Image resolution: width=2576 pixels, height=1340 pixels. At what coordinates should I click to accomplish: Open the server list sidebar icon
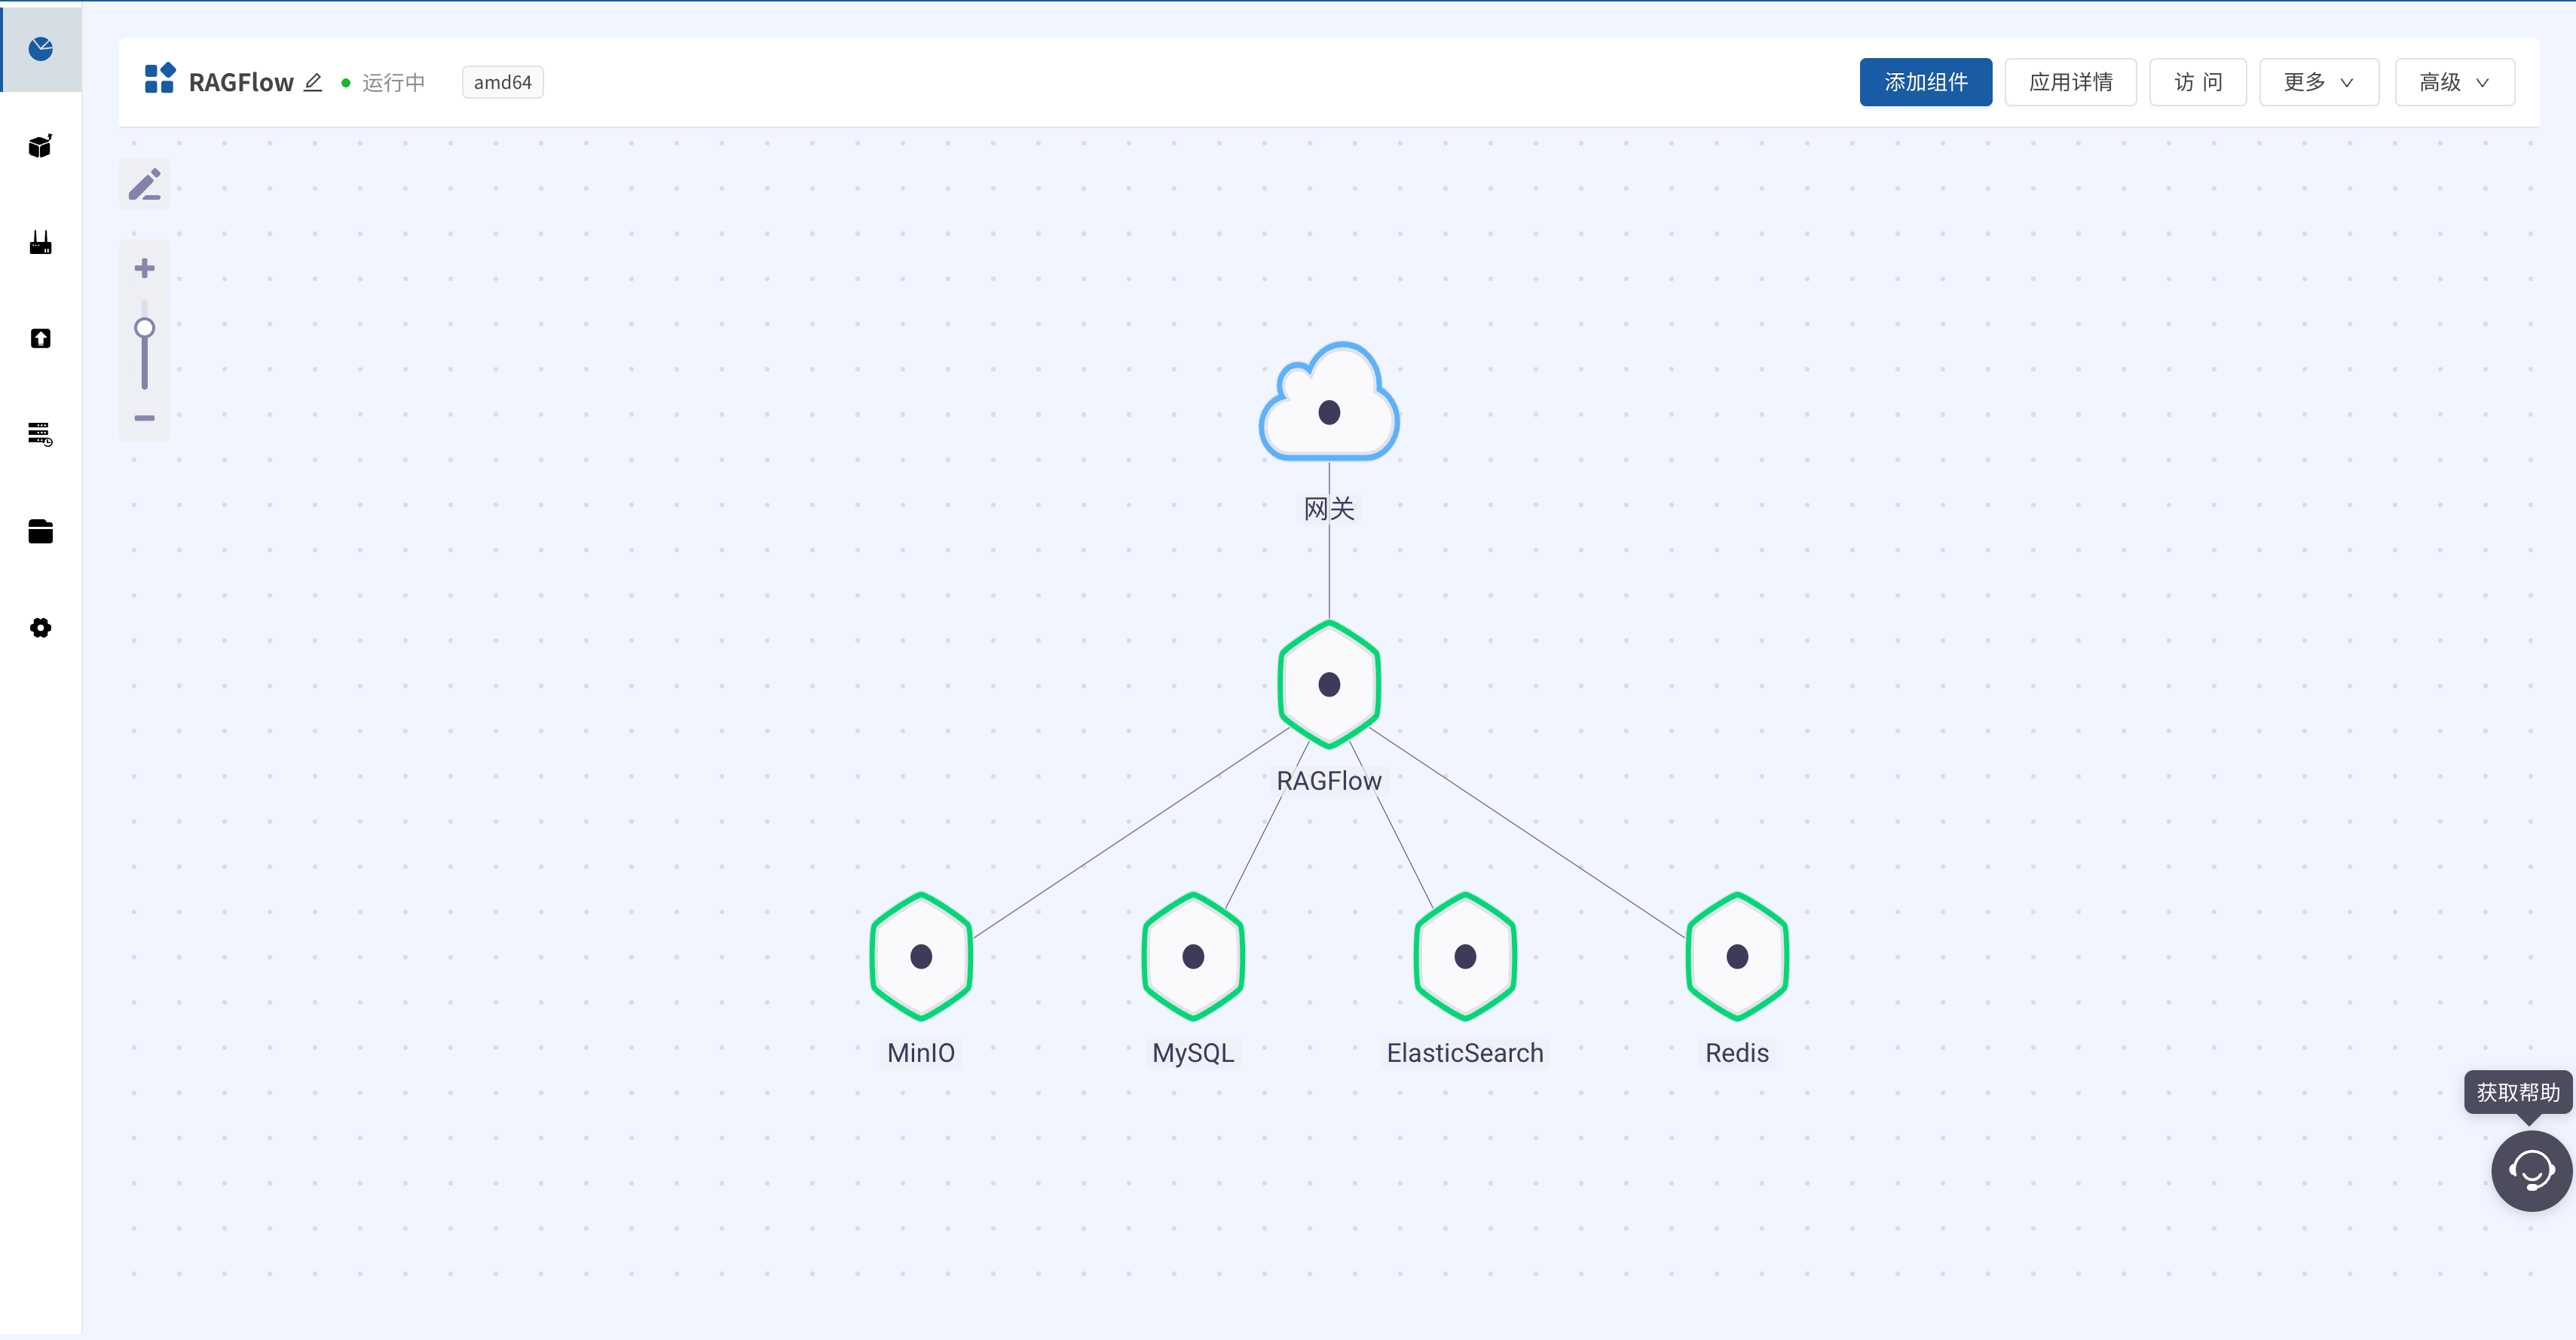41,434
